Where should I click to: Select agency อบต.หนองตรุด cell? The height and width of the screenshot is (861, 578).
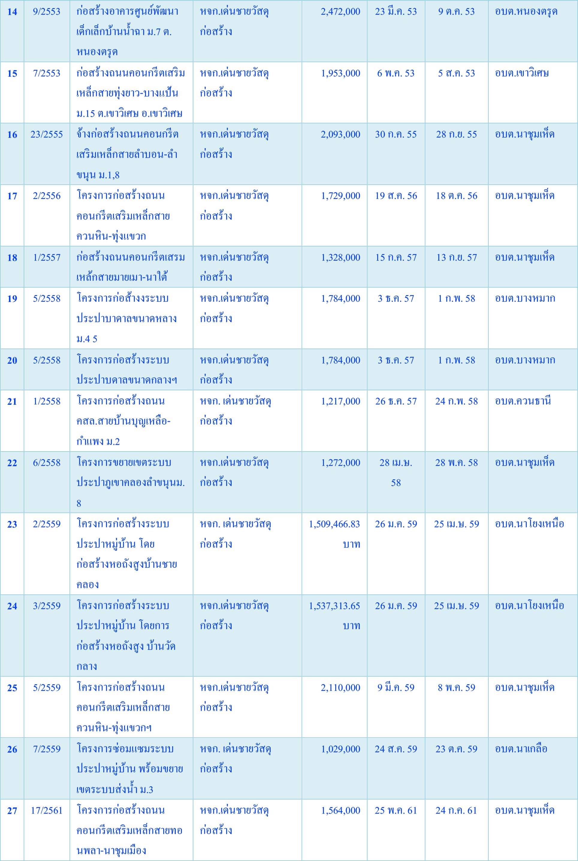[x=526, y=12]
